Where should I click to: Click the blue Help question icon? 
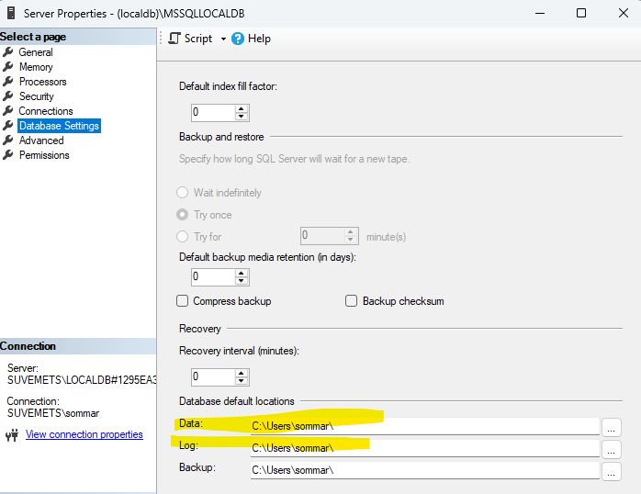pyautogui.click(x=238, y=39)
